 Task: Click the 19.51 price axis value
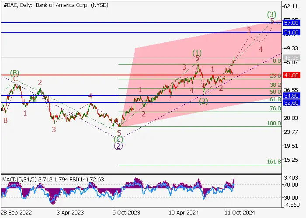click(x=291, y=146)
